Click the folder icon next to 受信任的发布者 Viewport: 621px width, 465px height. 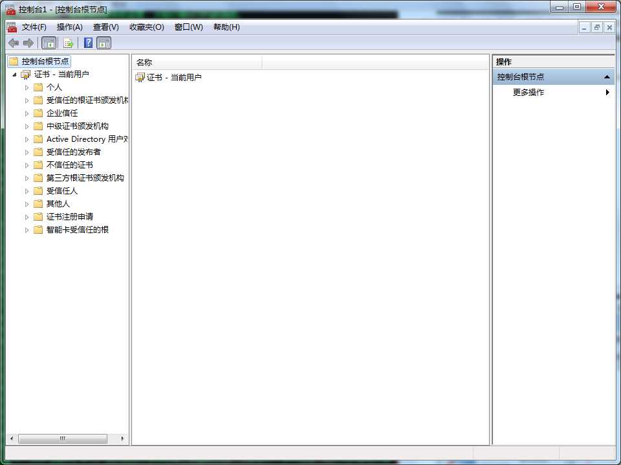[x=38, y=152]
